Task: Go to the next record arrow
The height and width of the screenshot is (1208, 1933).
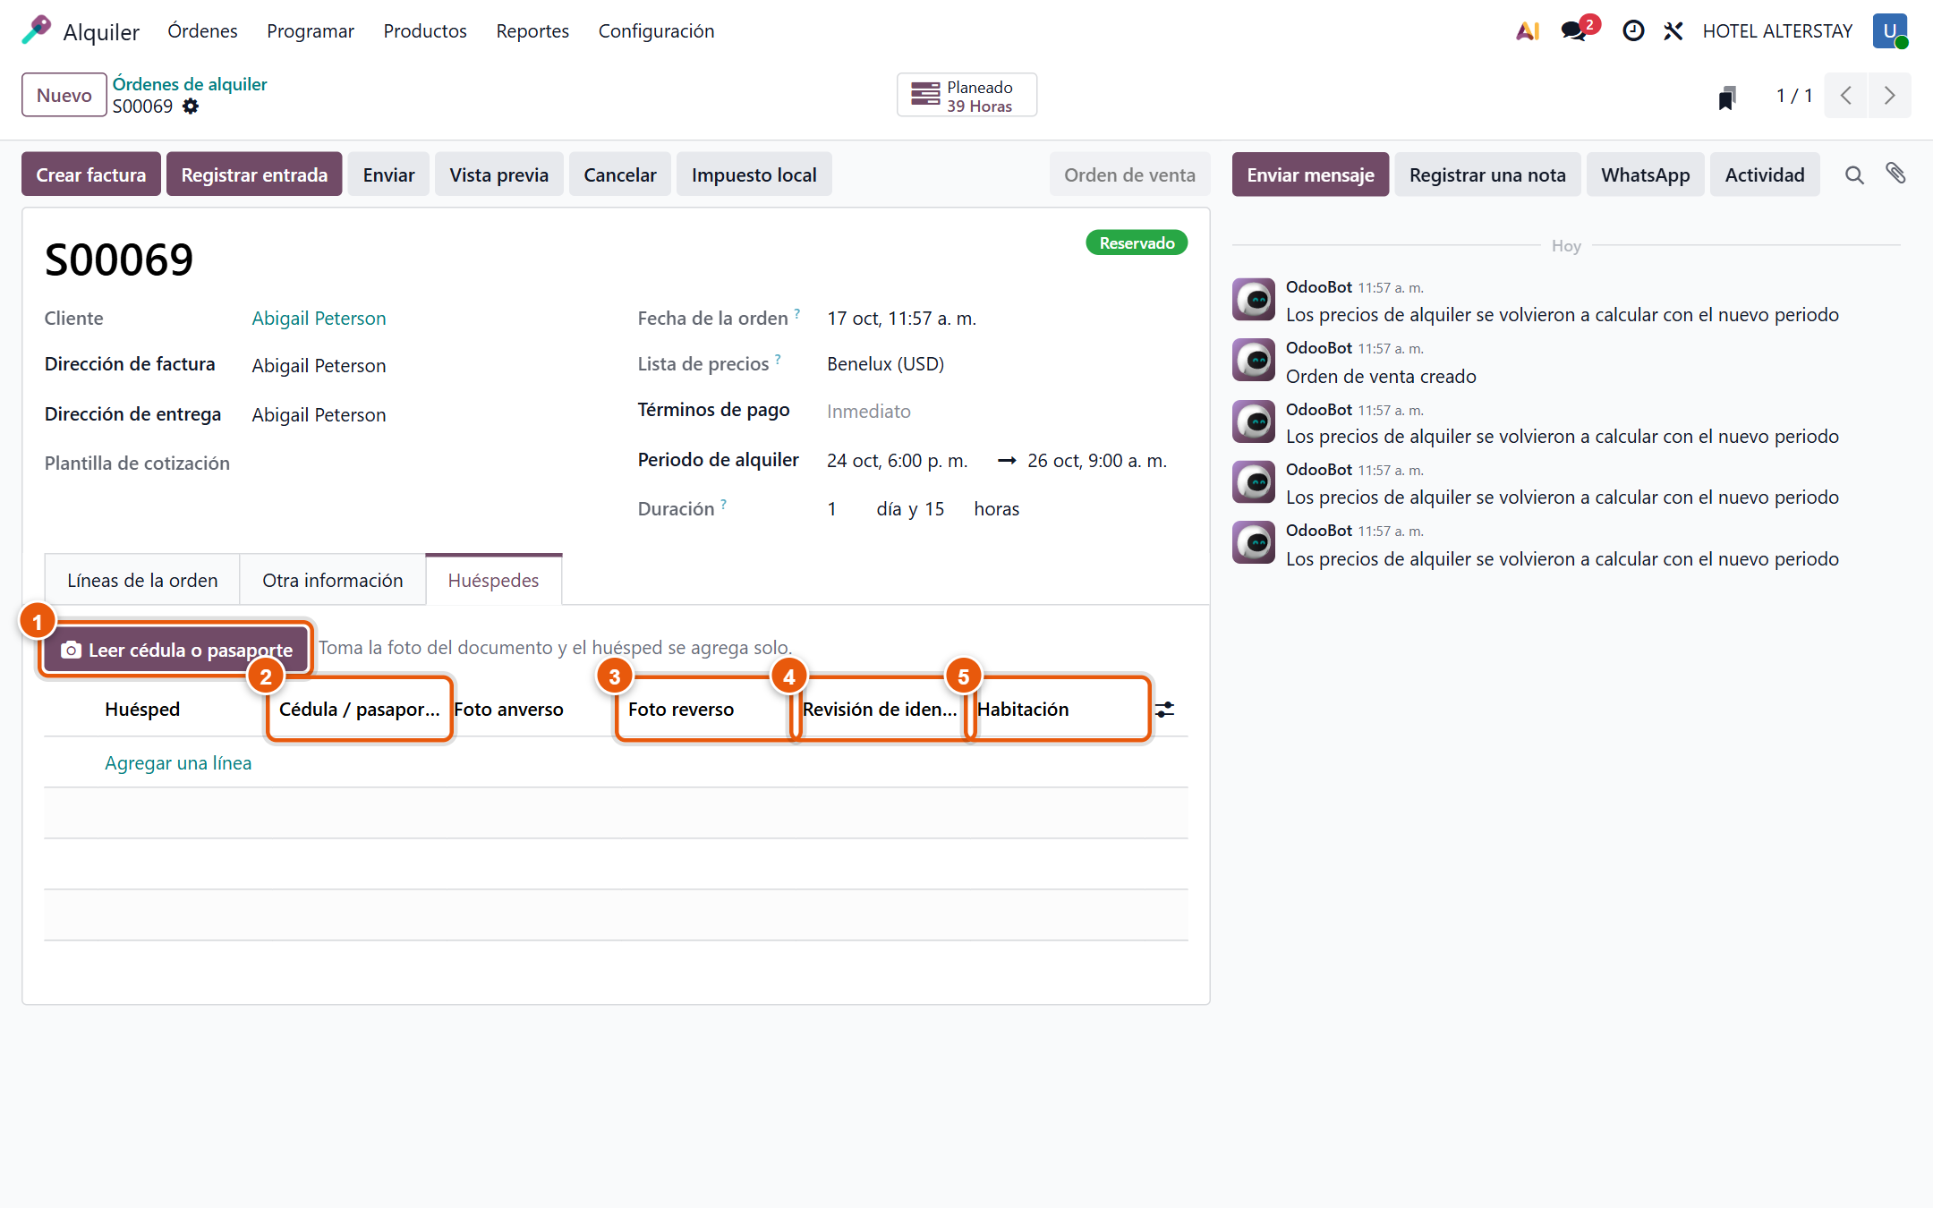Action: pyautogui.click(x=1889, y=96)
